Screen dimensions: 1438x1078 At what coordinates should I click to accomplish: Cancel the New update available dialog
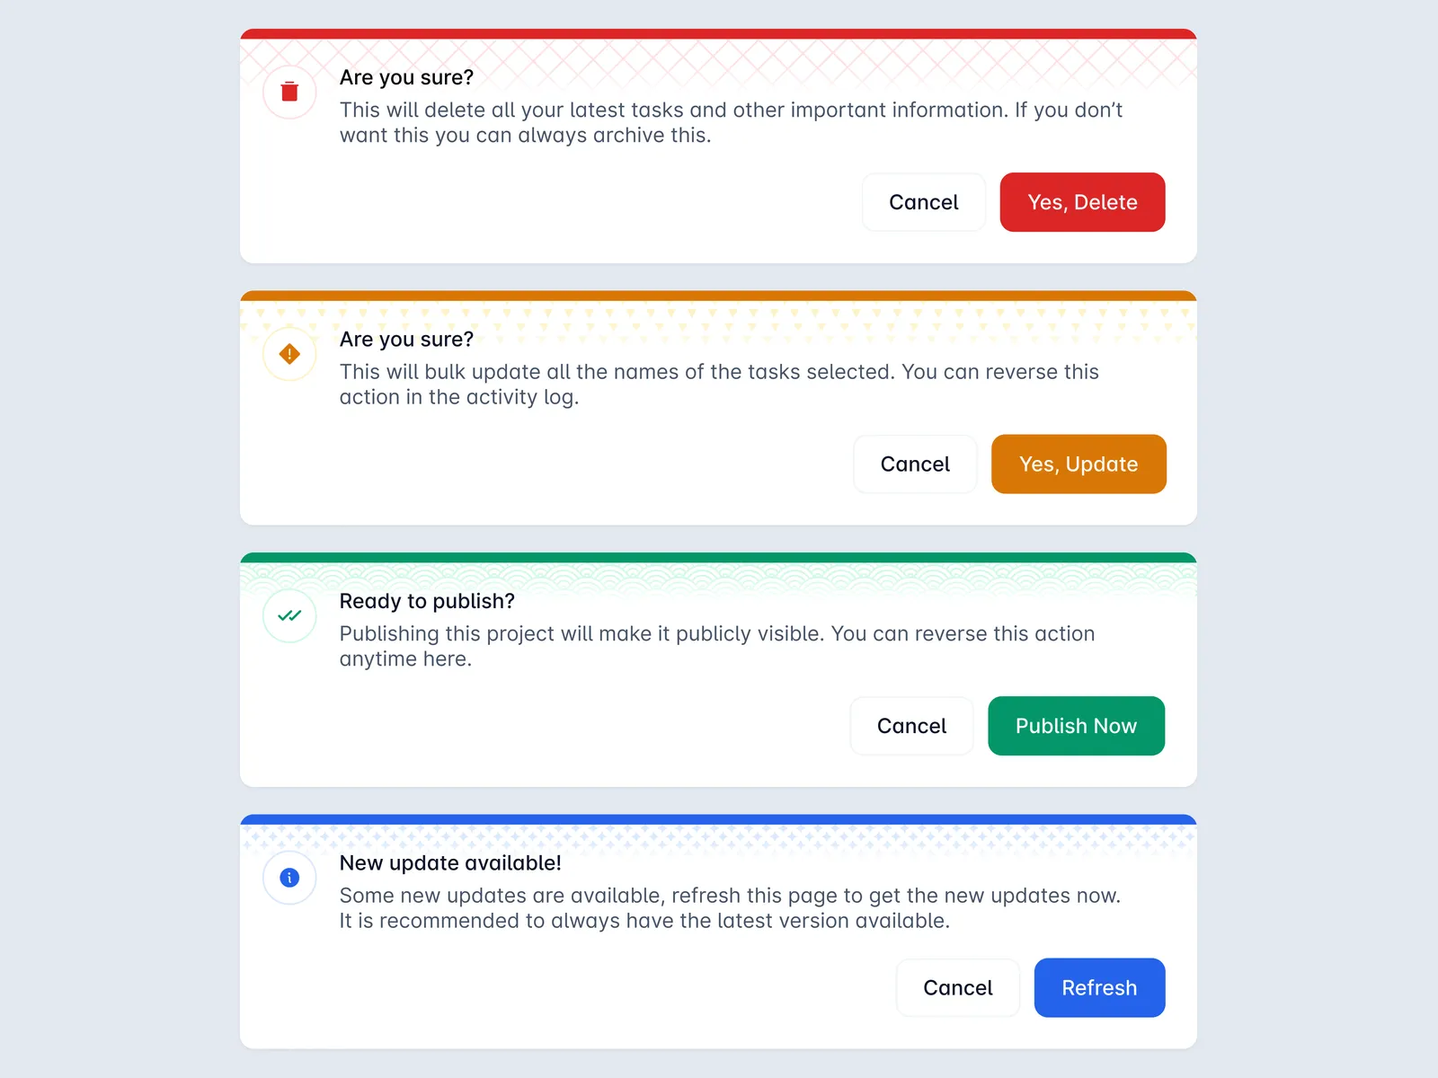[957, 988]
